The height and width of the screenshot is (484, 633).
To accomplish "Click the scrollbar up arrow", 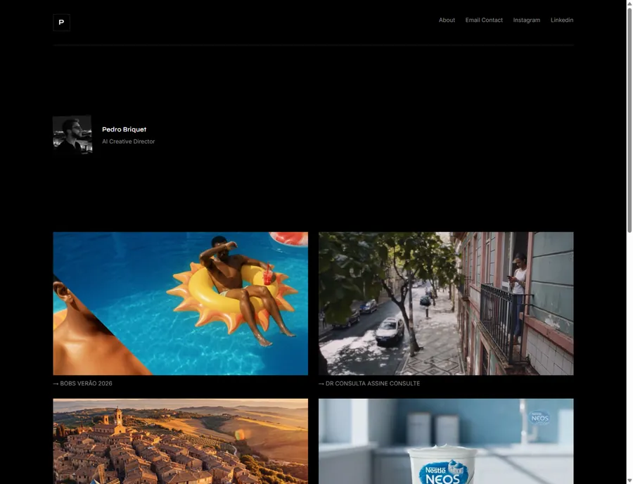I will (x=629, y=4).
